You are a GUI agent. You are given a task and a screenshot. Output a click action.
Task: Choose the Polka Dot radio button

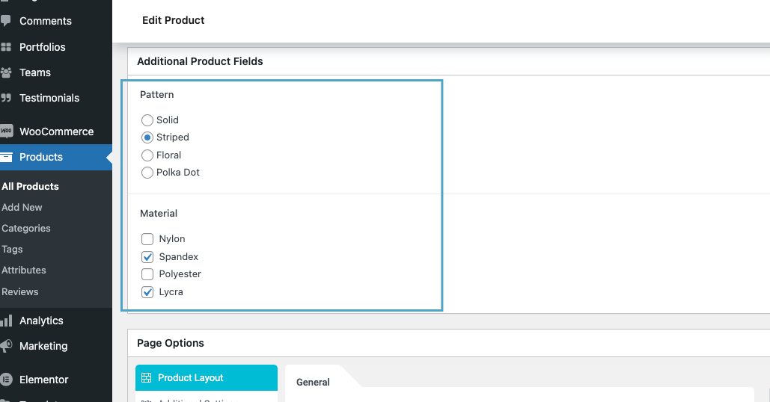click(x=147, y=173)
